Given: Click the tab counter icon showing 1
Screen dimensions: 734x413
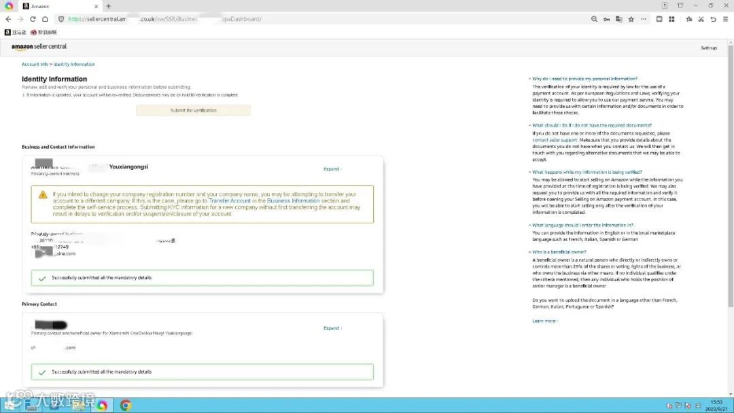Looking at the screenshot, I should tap(665, 5).
